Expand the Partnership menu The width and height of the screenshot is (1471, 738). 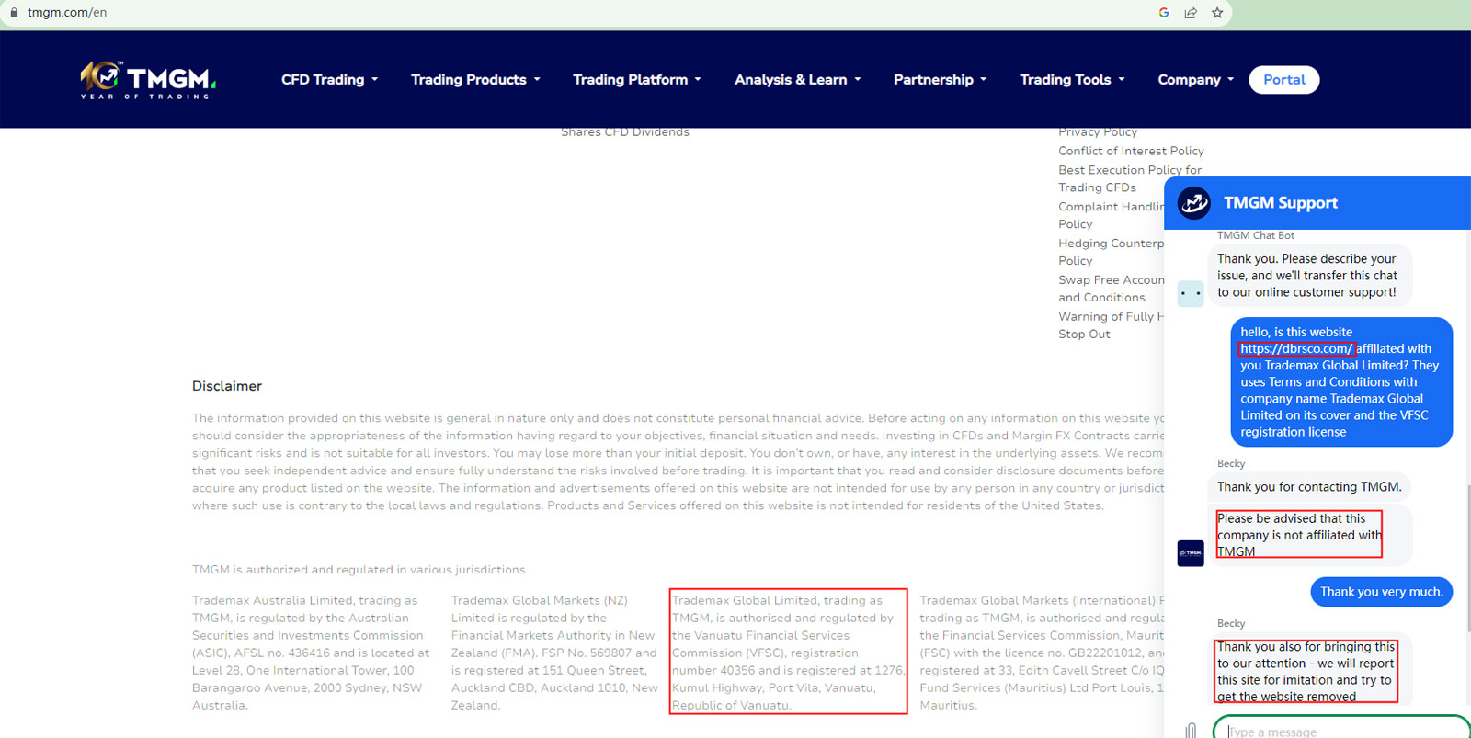(941, 80)
